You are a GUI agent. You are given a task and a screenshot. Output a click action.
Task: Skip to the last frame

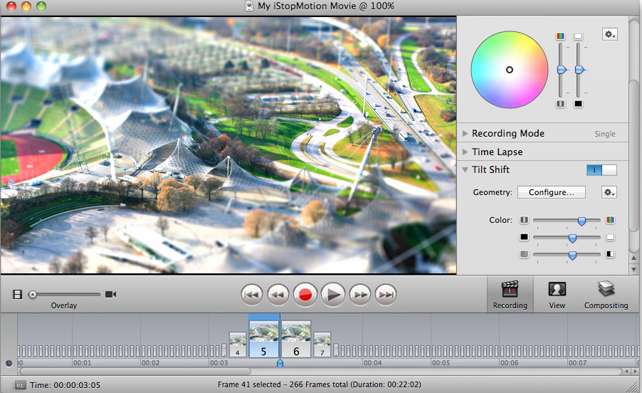[385, 294]
